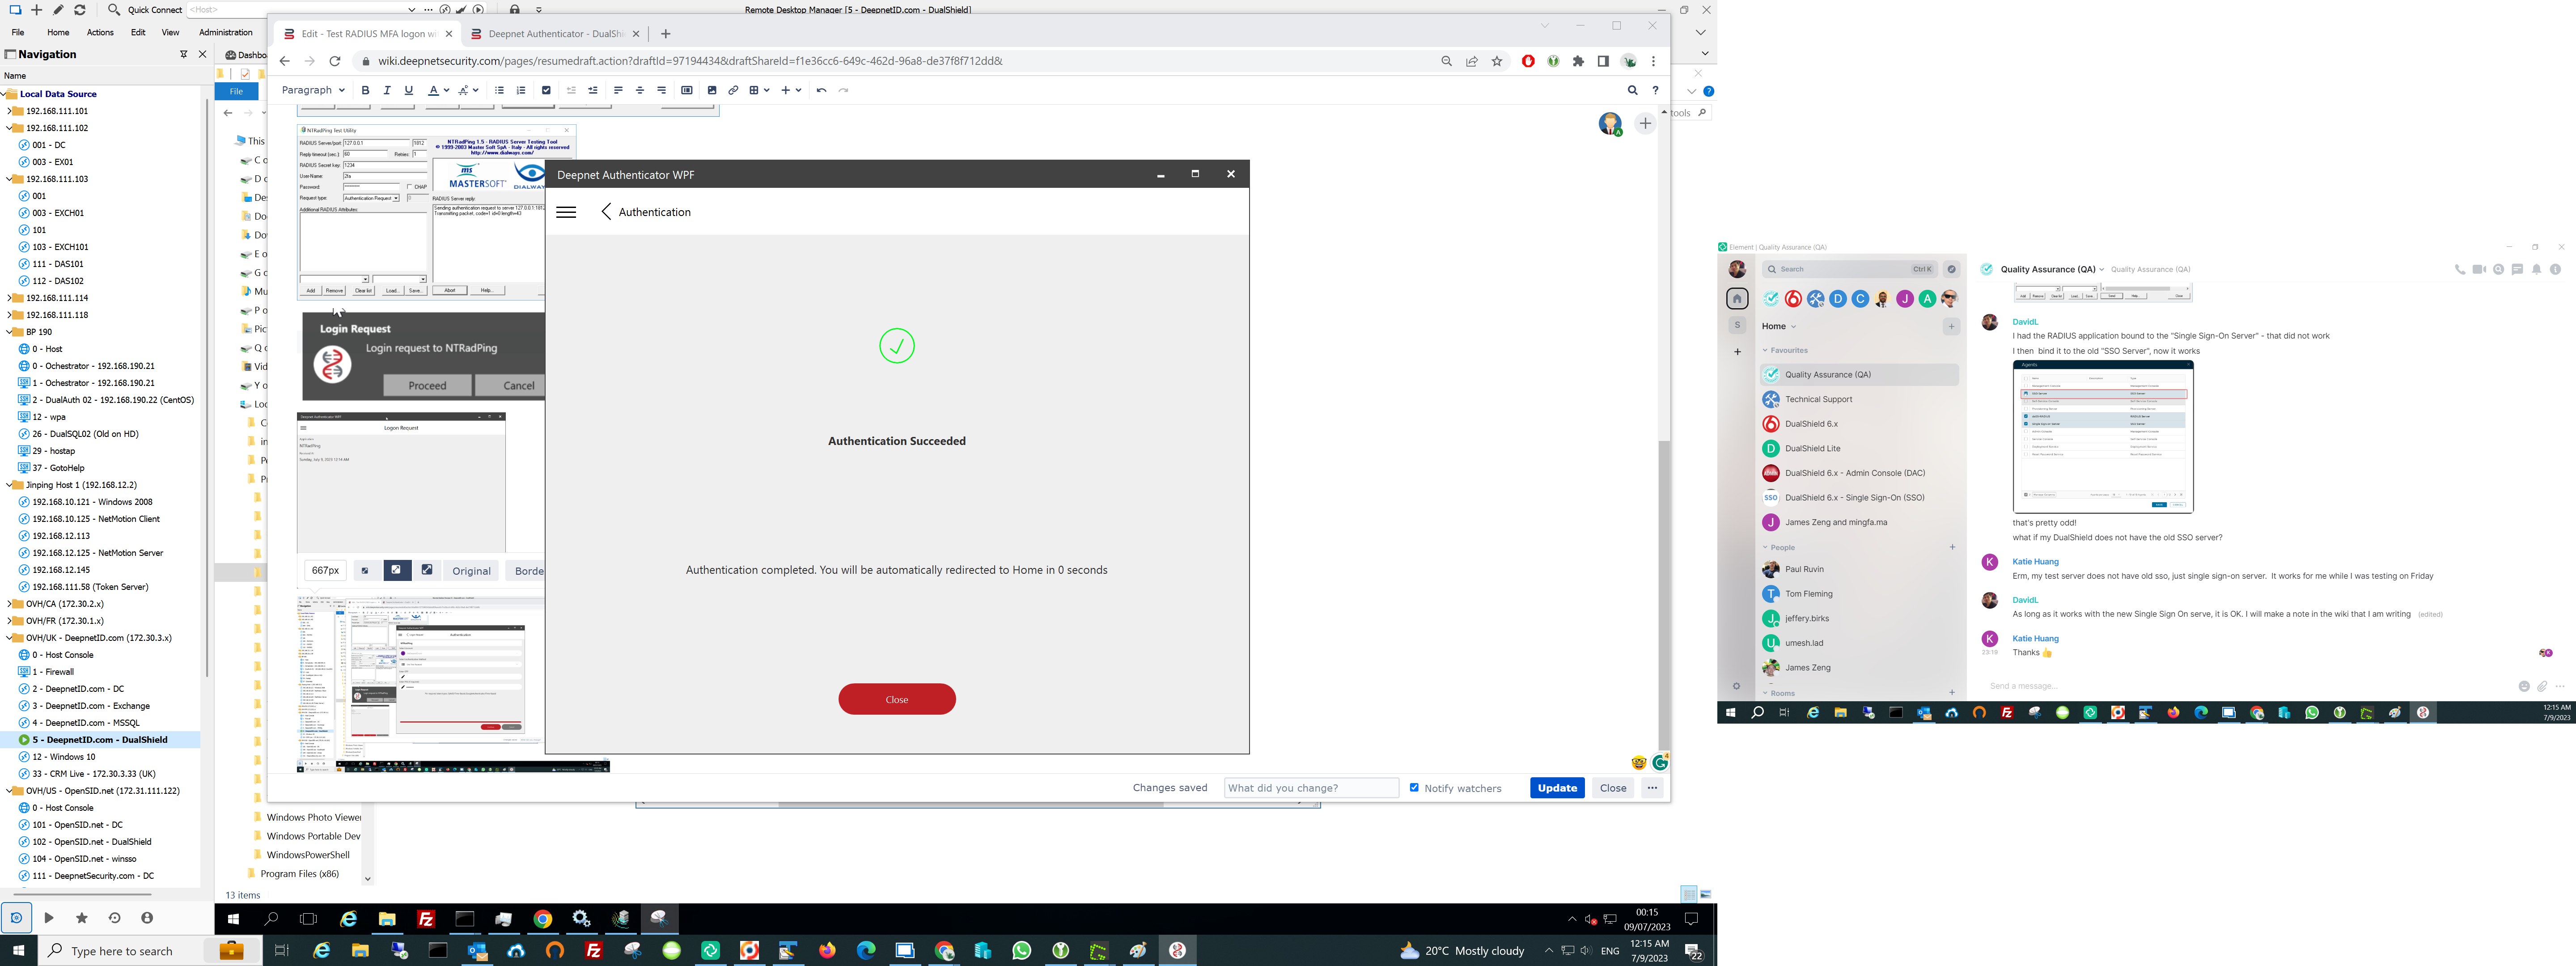Toggle Notify watchers checkbox
2576x966 pixels.
[1414, 788]
